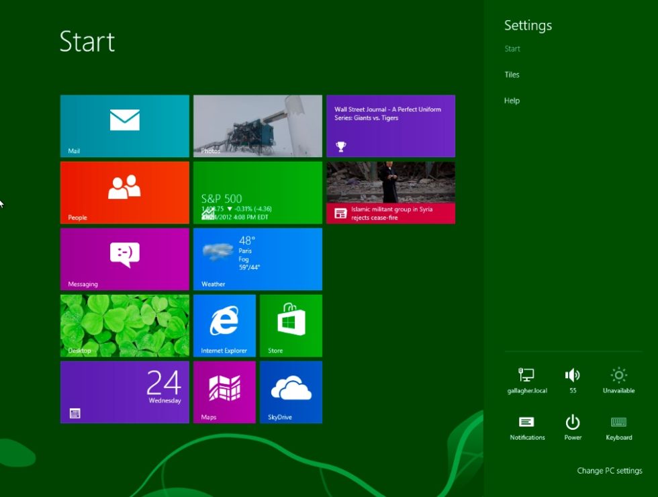Click the Start label in Settings
658x497 pixels.
click(512, 48)
